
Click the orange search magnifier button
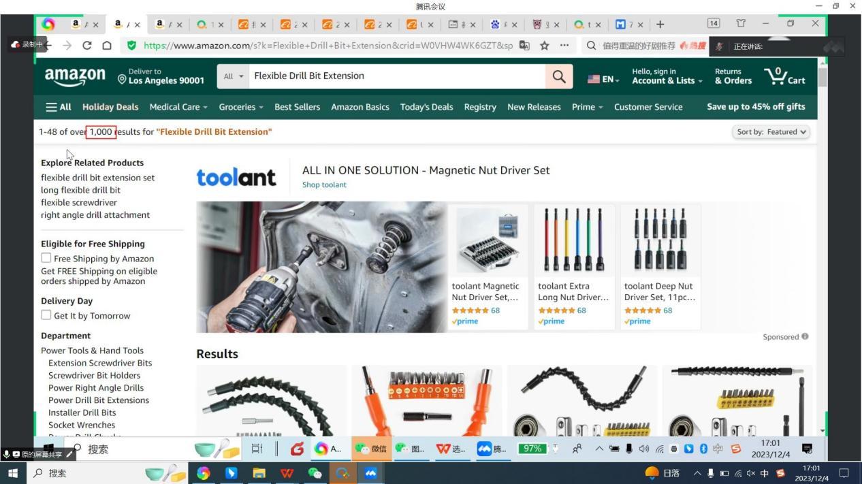click(558, 76)
